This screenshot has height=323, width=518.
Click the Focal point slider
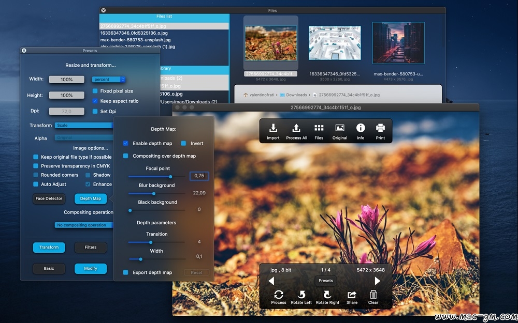tap(156, 177)
